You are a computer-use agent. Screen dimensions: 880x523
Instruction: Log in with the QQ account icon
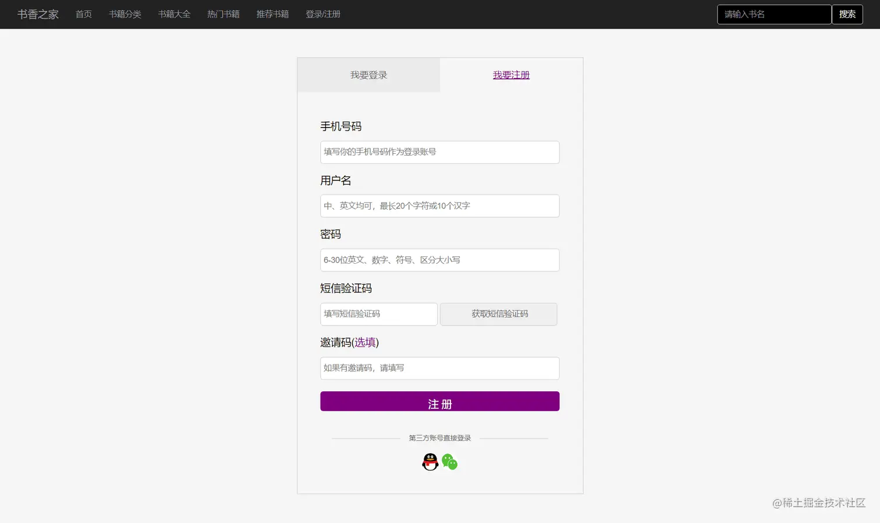click(430, 461)
